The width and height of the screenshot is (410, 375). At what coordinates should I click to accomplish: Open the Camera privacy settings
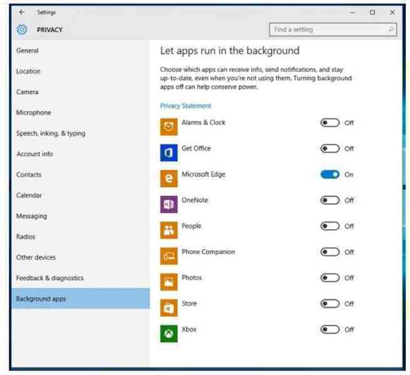pyautogui.click(x=80, y=92)
